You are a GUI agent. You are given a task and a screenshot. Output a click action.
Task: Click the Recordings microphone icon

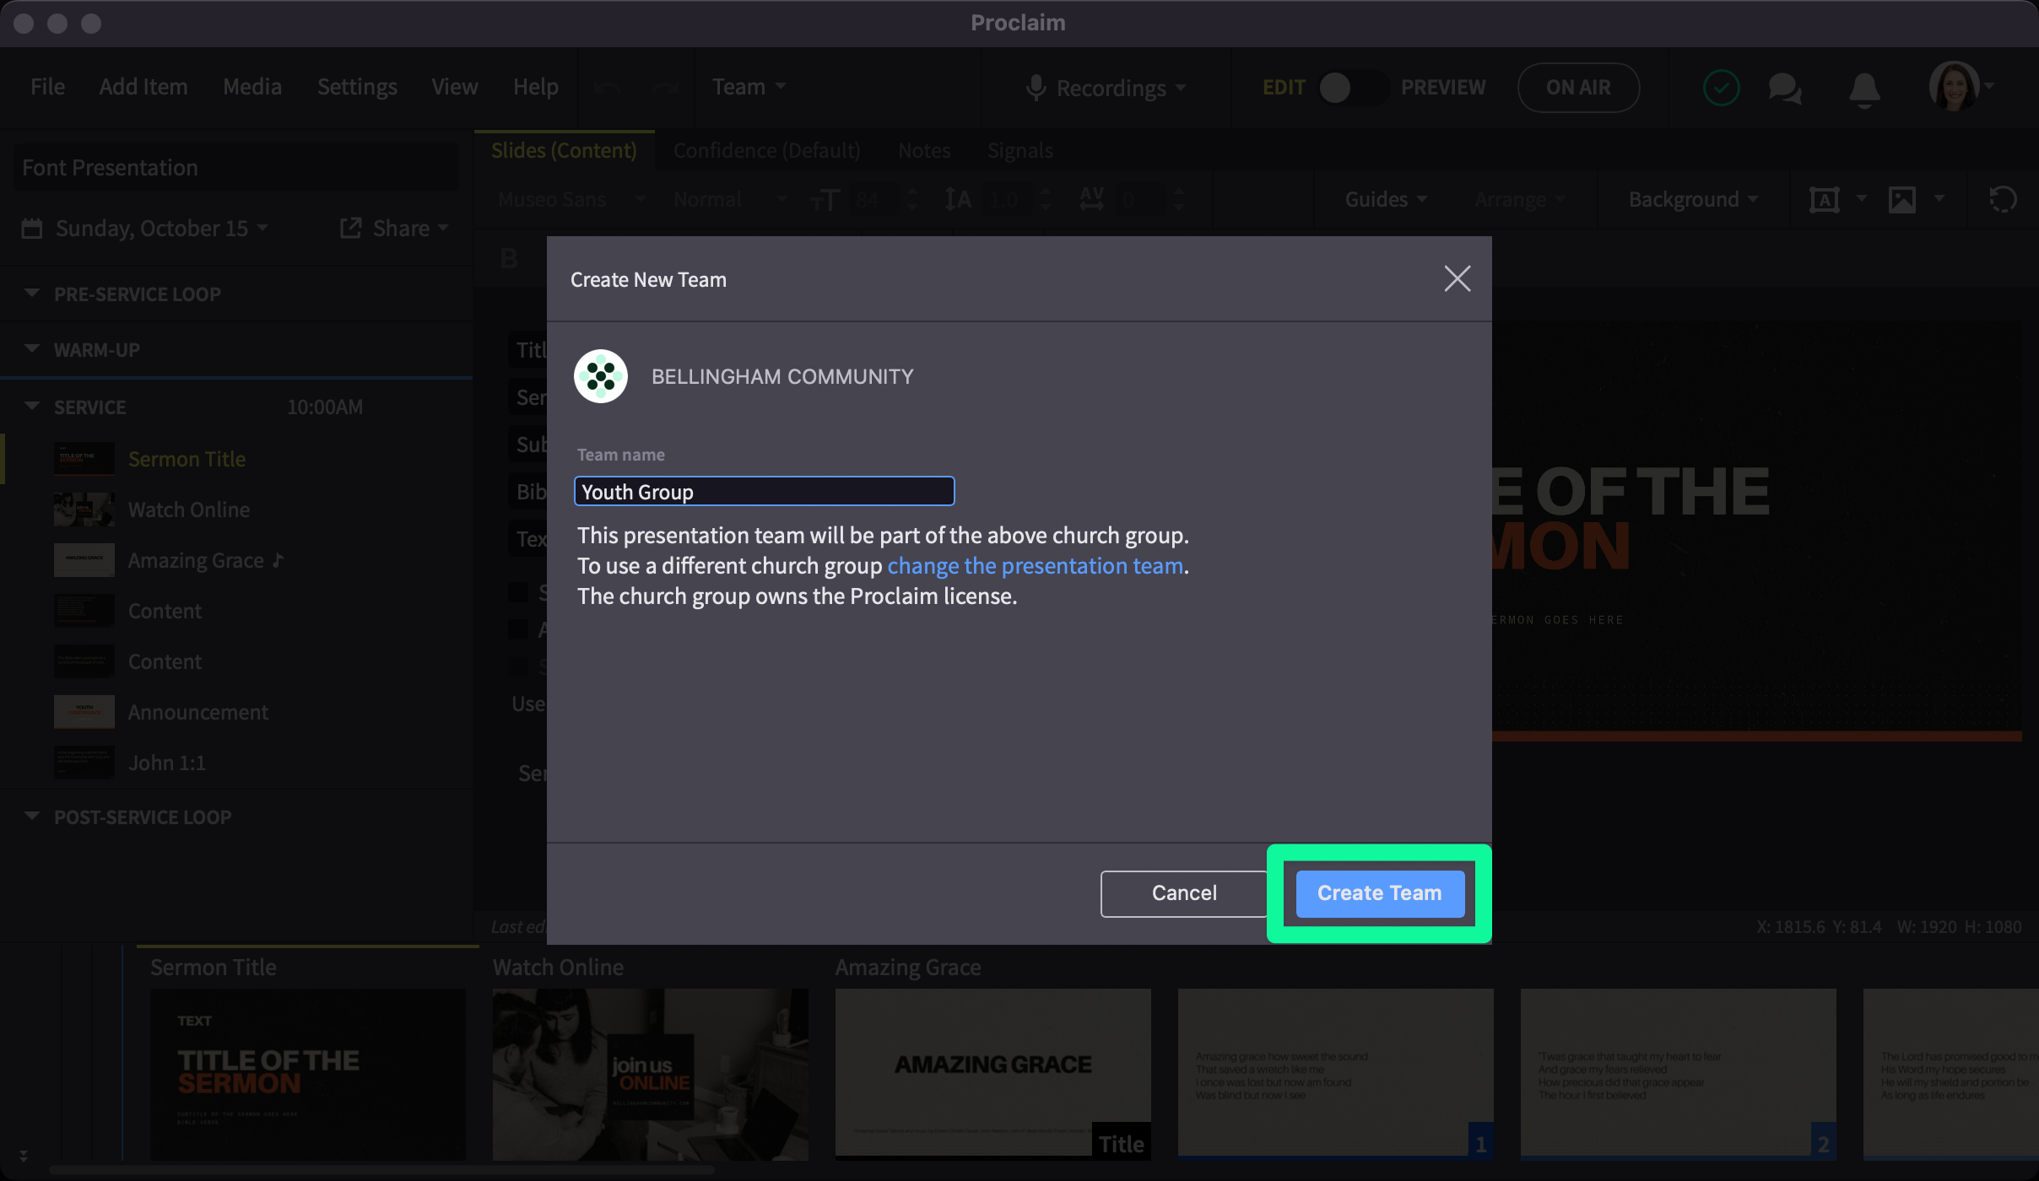[x=1036, y=88]
